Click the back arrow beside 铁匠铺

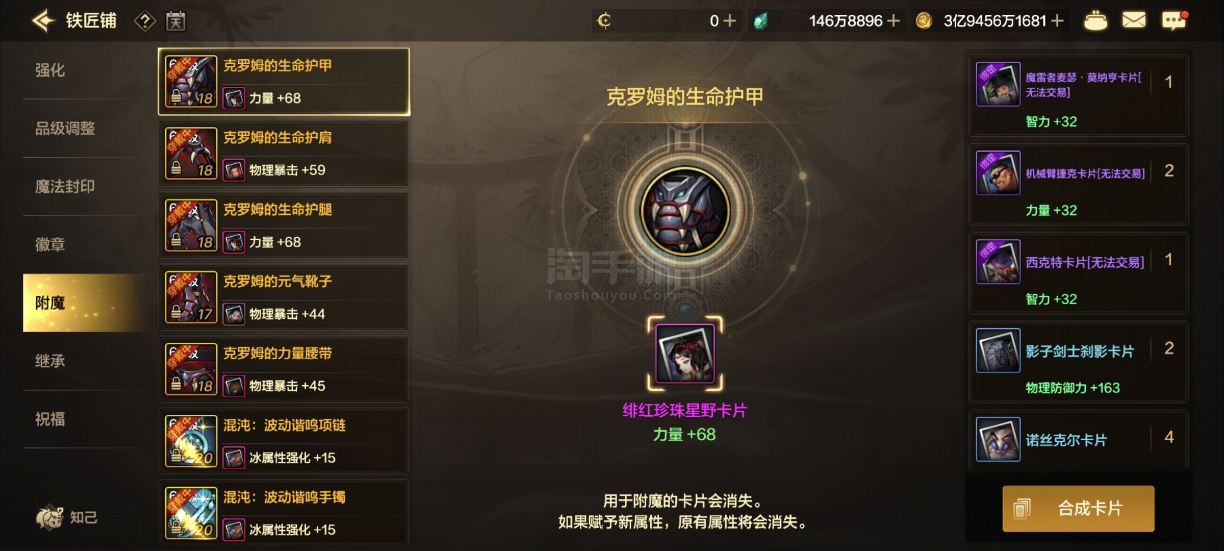(43, 20)
